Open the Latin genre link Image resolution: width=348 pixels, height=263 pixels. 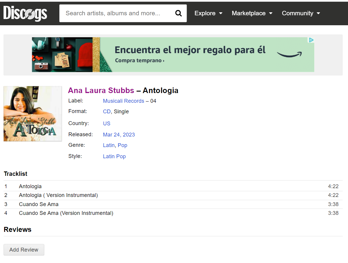click(x=109, y=145)
